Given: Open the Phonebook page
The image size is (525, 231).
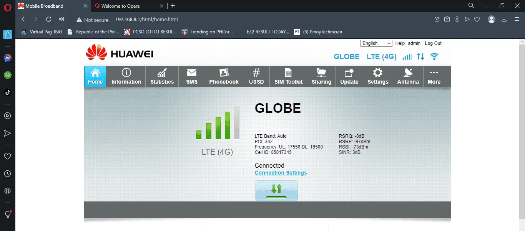Looking at the screenshot, I should (224, 76).
